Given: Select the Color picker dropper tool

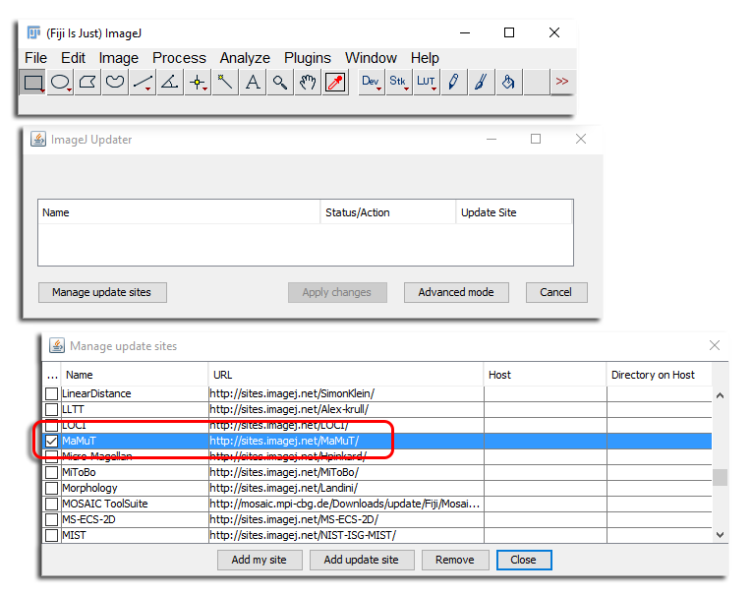Looking at the screenshot, I should [335, 82].
